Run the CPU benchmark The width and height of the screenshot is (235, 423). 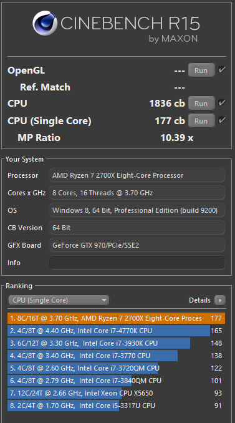(x=201, y=104)
